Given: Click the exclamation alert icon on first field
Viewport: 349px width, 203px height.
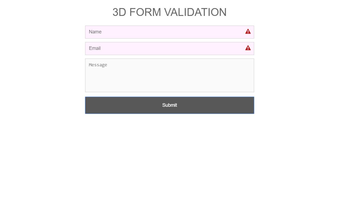Looking at the screenshot, I should pyautogui.click(x=248, y=32).
